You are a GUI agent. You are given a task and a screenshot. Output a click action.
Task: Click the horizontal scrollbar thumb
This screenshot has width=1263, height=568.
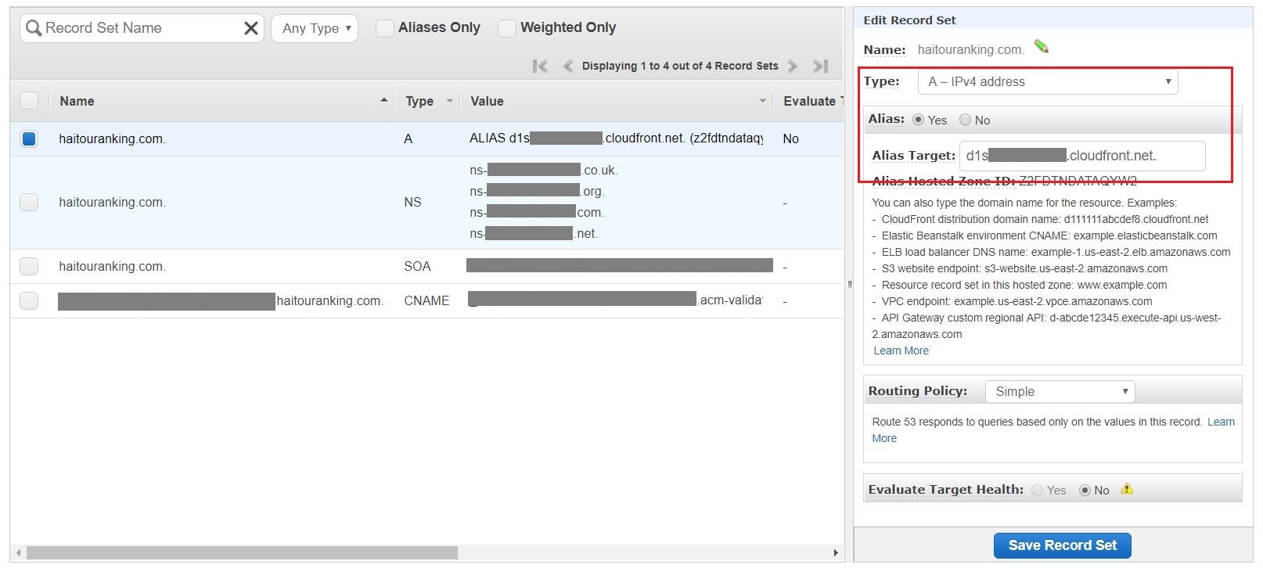pos(242,552)
